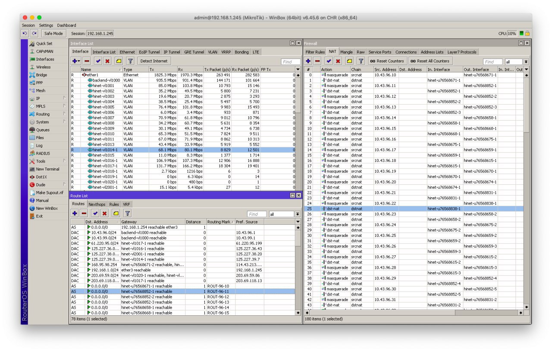This screenshot has height=351, width=552.
Task: Click the Reset All Counters button
Action: 431,61
